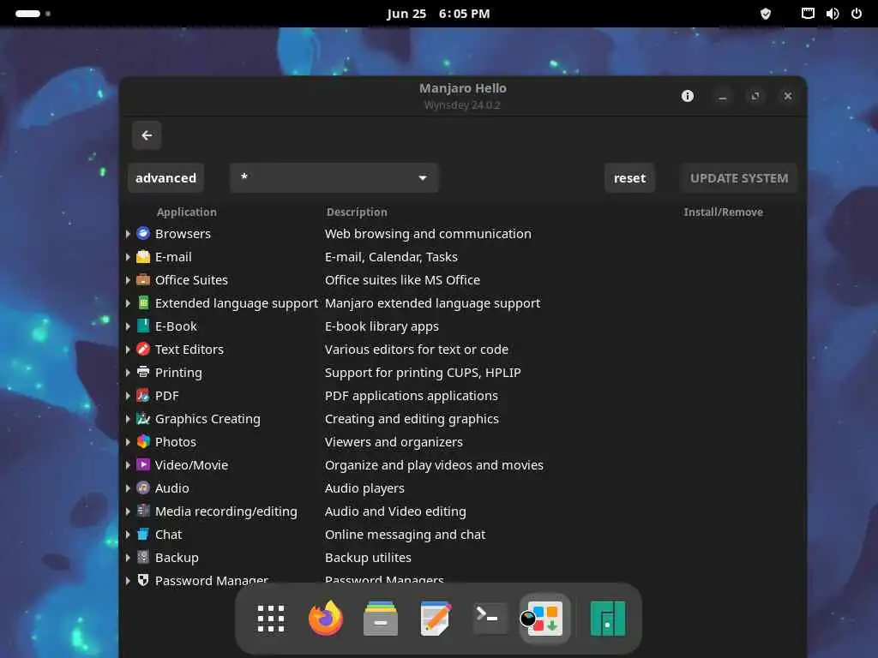878x658 pixels.
Task: Click the Printing printer icon
Action: pos(143,372)
